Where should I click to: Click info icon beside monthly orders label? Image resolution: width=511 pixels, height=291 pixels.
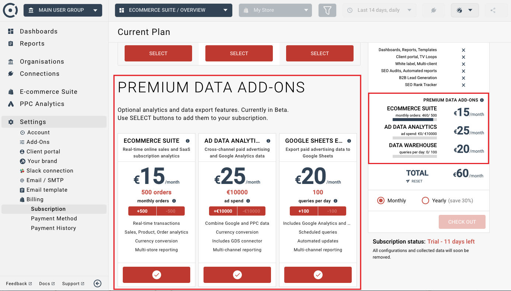(x=174, y=201)
